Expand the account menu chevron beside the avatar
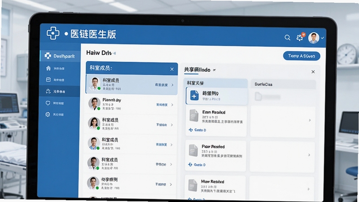 322,38
